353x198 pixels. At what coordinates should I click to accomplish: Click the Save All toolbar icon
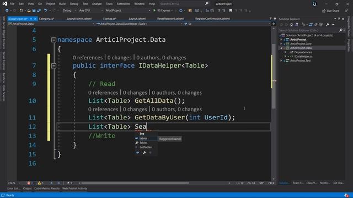(x=39, y=10)
